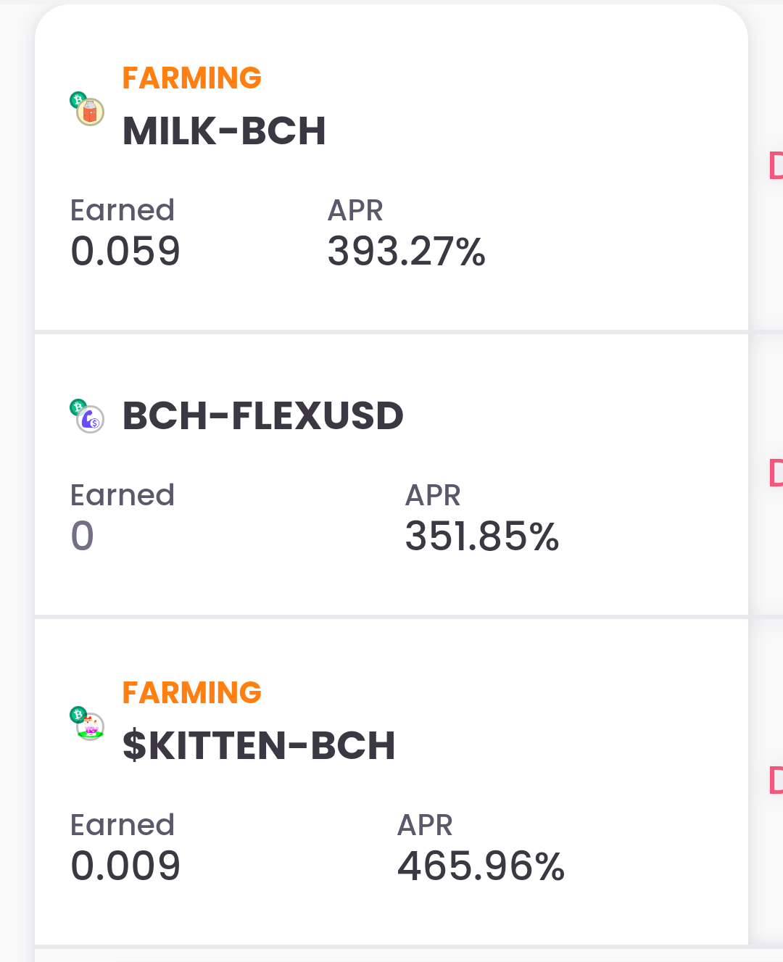The height and width of the screenshot is (962, 783).
Task: Click the 351.85% APR value
Action: (482, 536)
